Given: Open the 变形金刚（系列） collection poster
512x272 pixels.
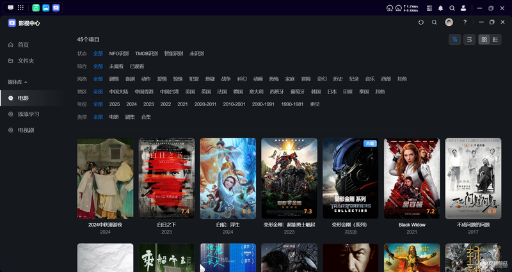Looking at the screenshot, I should click(x=350, y=179).
